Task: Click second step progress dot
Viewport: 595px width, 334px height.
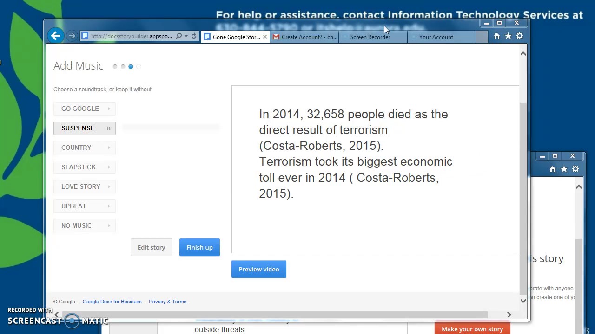Action: point(123,66)
